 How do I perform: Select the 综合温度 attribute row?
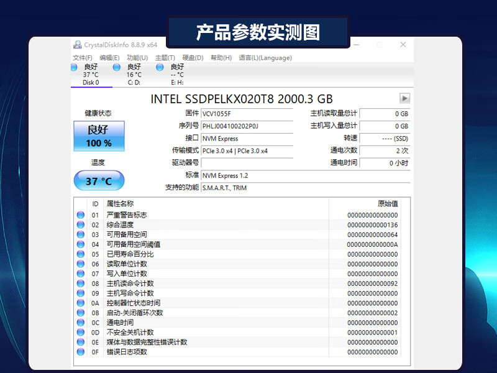238,224
